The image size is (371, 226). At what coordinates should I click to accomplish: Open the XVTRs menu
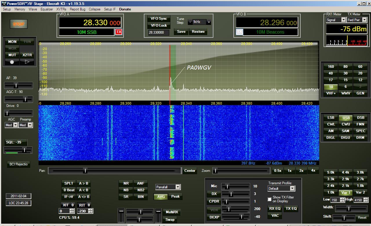point(61,9)
